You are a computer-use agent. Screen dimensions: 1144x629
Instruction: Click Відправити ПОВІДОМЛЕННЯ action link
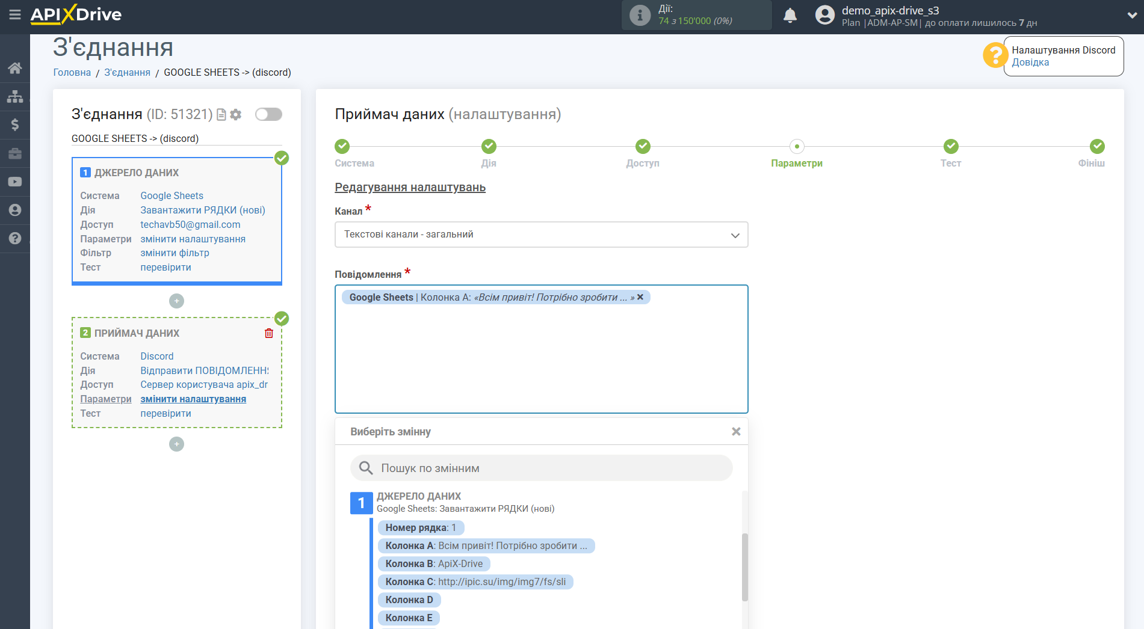pos(205,370)
